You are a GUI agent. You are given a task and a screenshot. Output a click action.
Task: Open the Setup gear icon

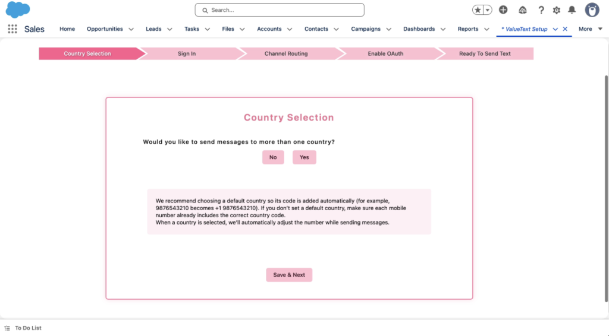(557, 10)
